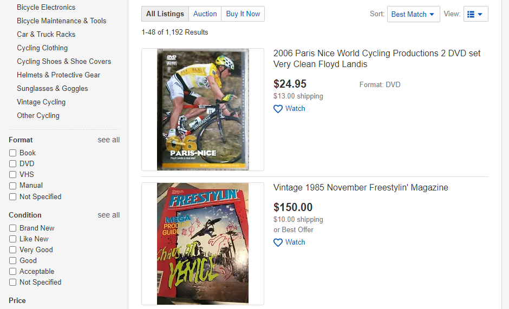Select the All Listings tab
This screenshot has width=509, height=309.
point(165,14)
